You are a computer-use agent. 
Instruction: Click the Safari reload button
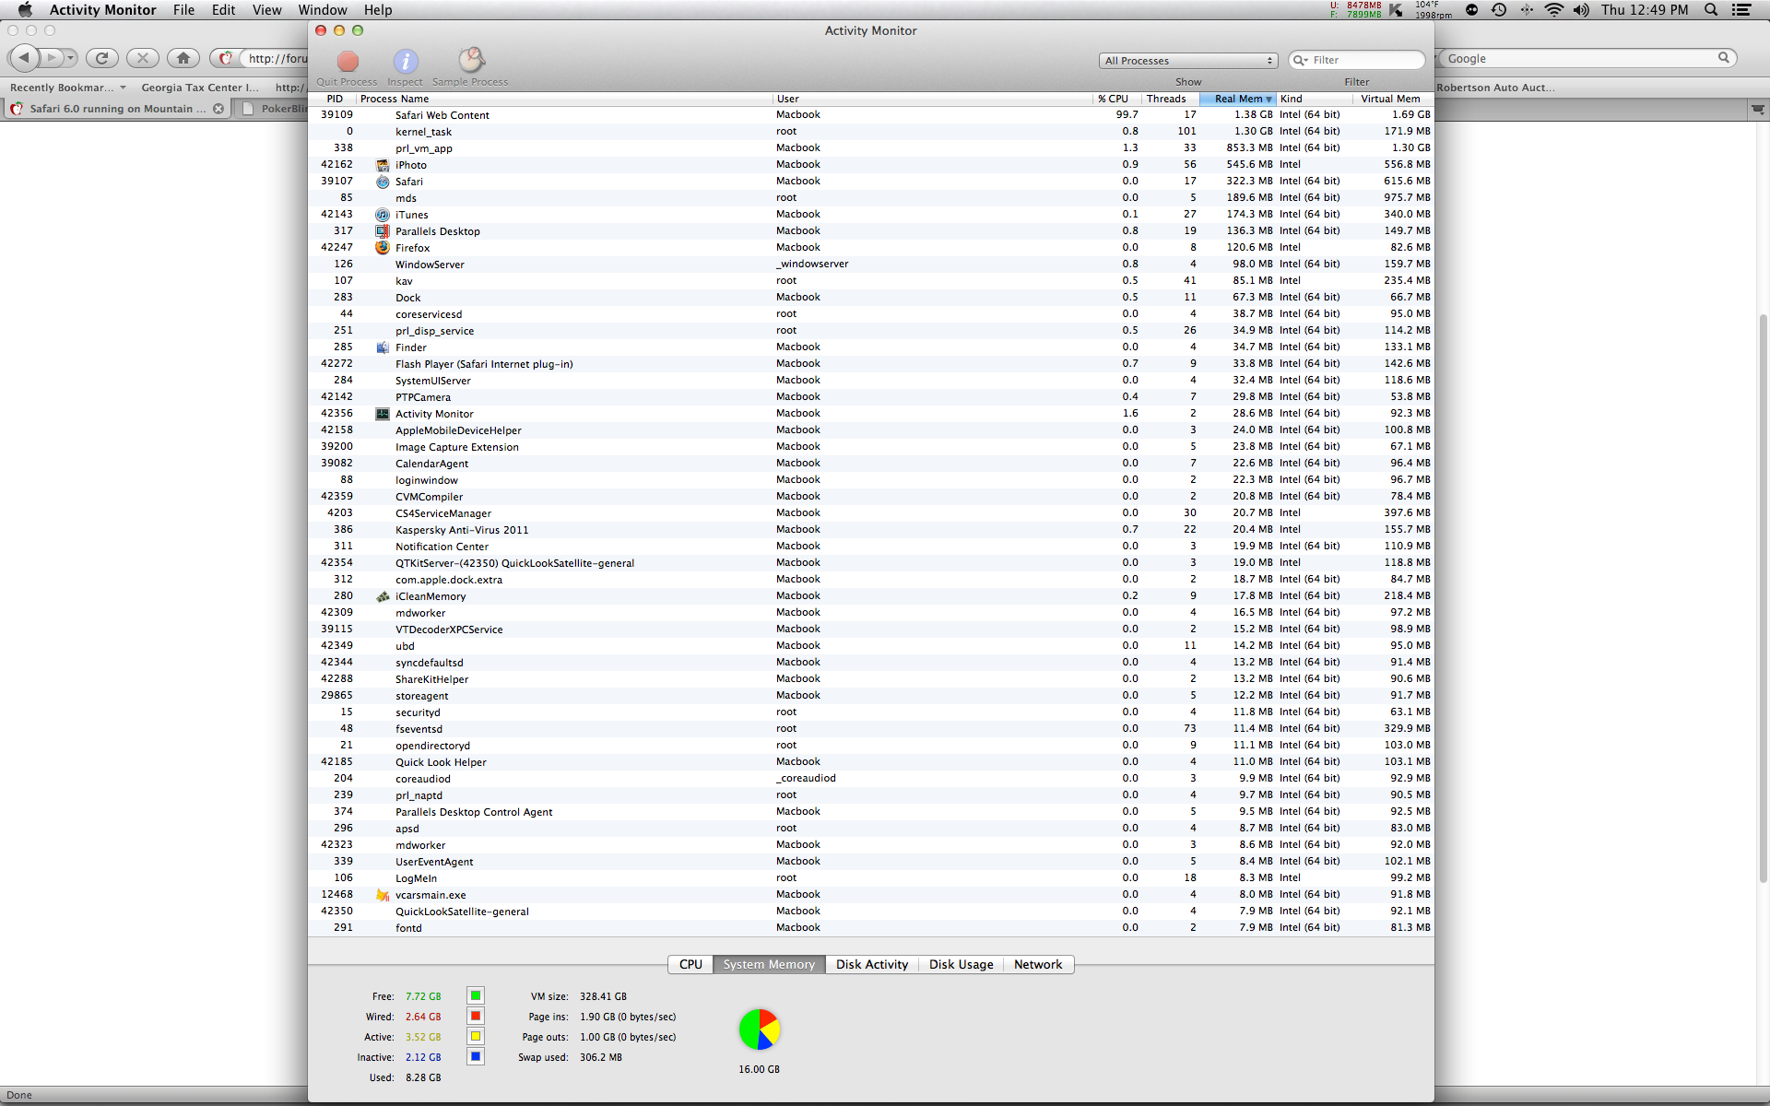point(102,58)
